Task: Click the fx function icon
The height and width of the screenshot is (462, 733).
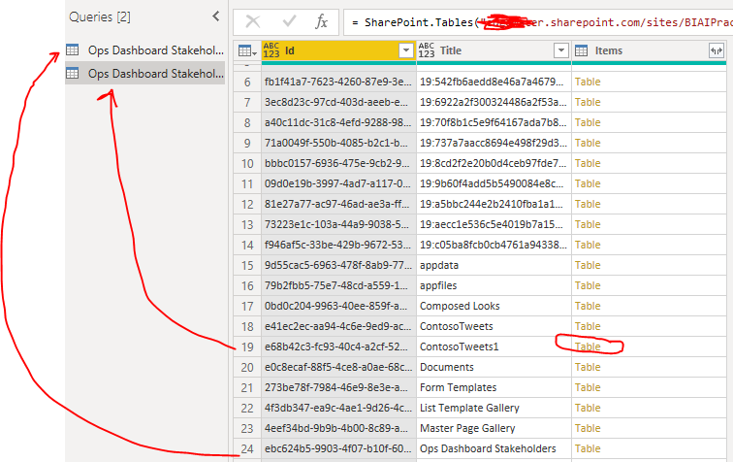Action: click(x=322, y=21)
